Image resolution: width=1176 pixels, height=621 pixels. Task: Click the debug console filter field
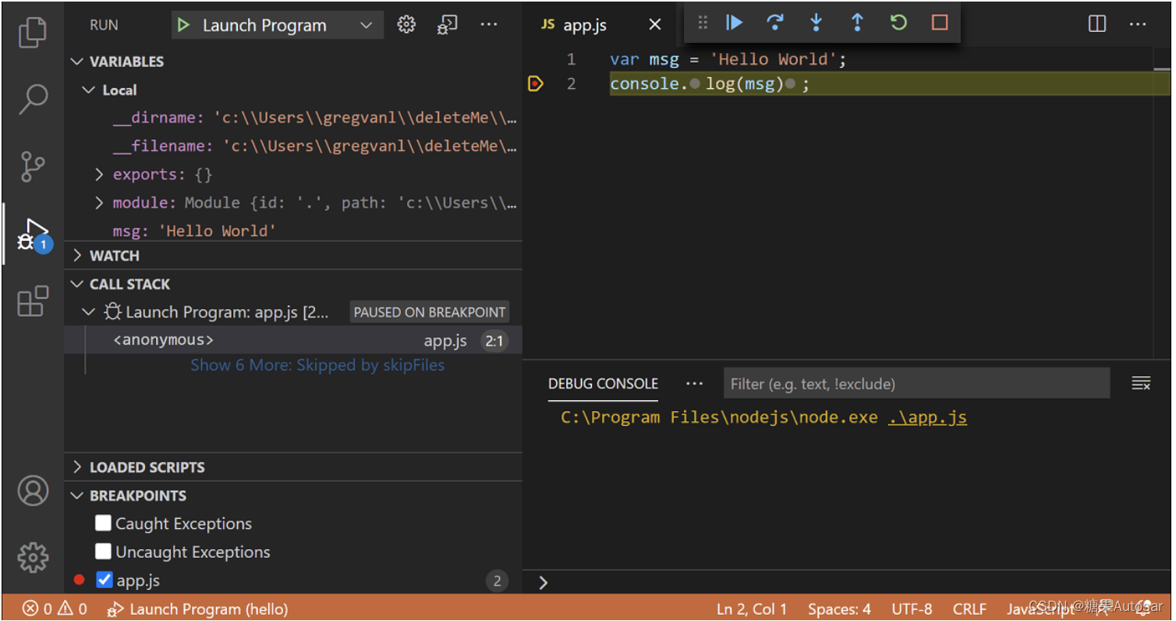(916, 384)
